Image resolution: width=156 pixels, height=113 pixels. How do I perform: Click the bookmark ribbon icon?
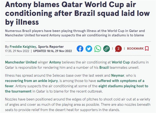[147, 49]
